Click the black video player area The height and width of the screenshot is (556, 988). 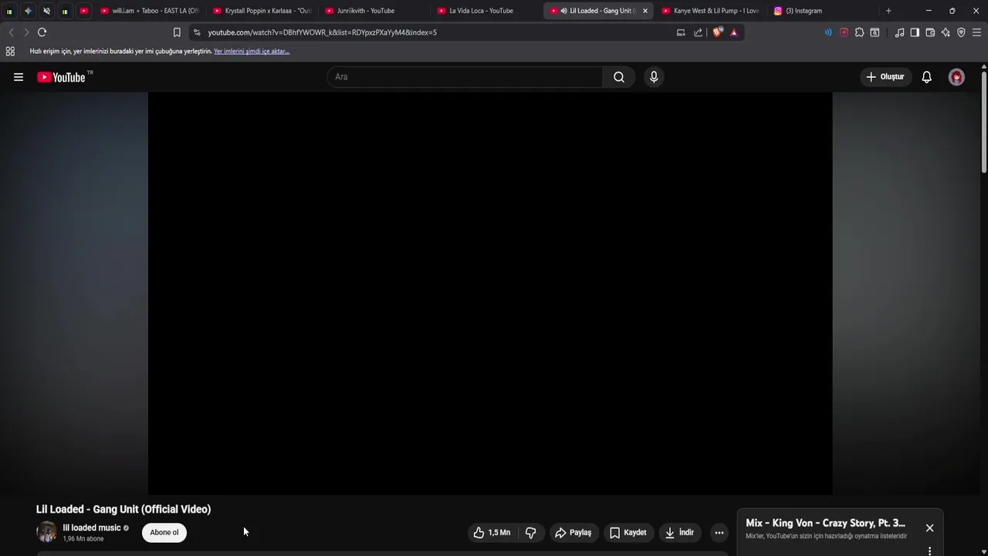tap(490, 293)
